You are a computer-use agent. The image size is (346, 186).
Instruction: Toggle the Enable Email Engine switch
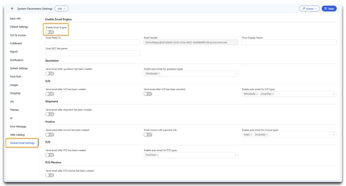(50, 32)
